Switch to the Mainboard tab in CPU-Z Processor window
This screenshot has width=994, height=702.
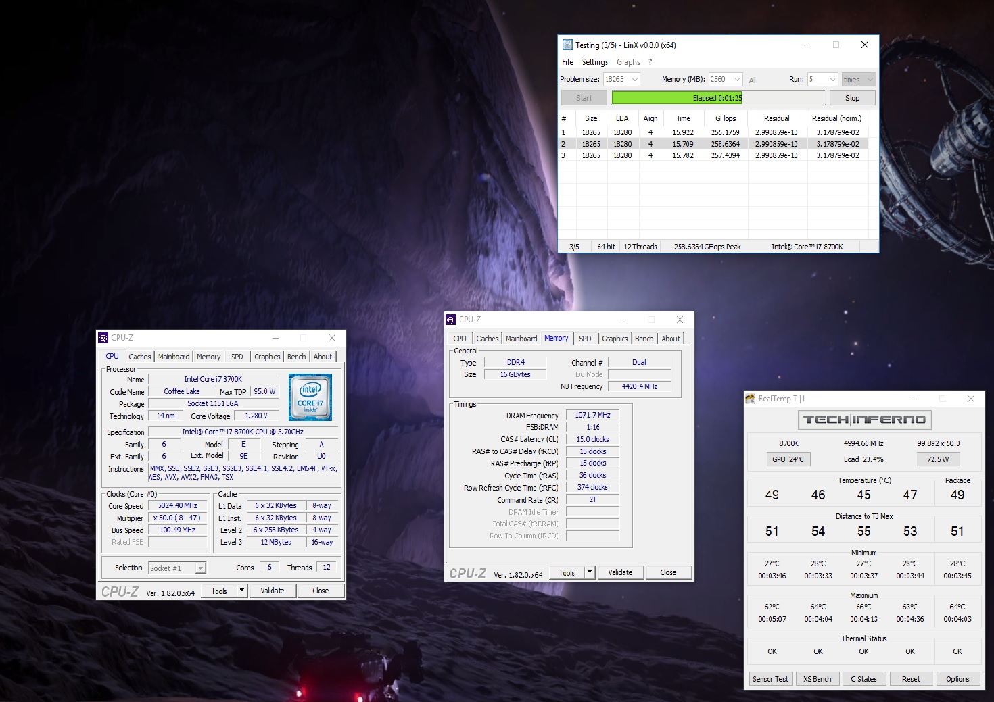click(x=174, y=357)
